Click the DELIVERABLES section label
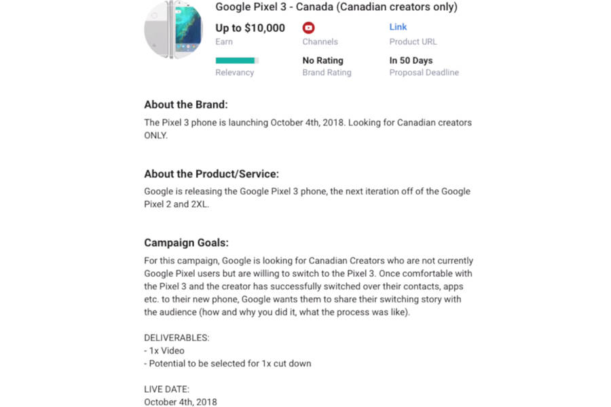The width and height of the screenshot is (611, 407). point(177,338)
